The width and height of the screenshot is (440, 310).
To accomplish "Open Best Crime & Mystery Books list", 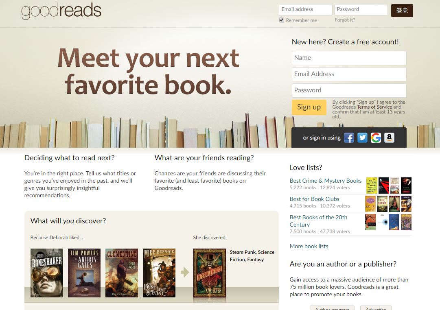I will tap(326, 181).
